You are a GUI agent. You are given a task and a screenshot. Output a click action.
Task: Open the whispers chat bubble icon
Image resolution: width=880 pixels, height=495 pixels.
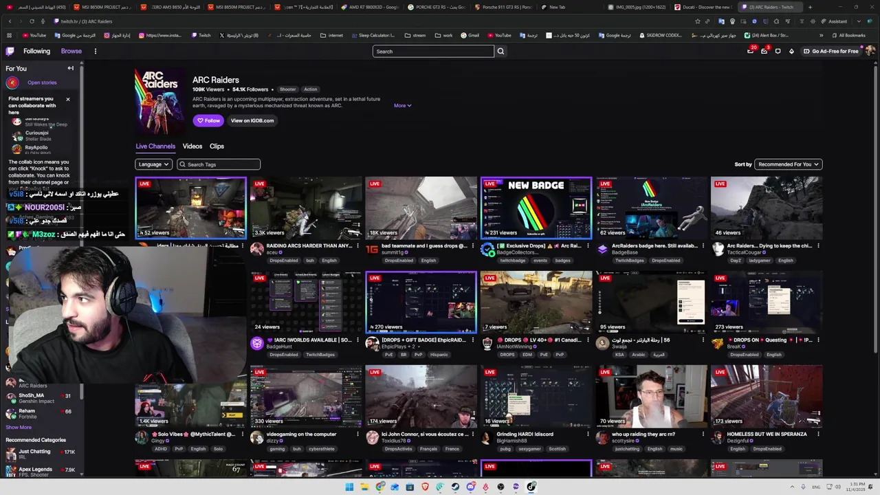pyautogui.click(x=778, y=51)
